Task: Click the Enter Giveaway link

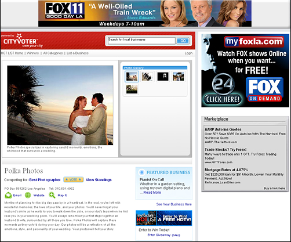Action: pyautogui.click(x=159, y=235)
